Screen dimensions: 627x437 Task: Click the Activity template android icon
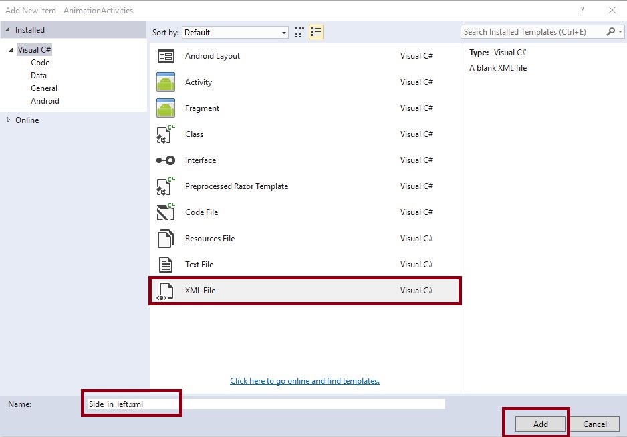pyautogui.click(x=166, y=82)
